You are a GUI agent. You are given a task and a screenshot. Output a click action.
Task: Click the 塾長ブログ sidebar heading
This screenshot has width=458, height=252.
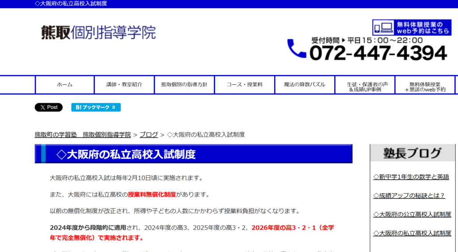point(412,153)
